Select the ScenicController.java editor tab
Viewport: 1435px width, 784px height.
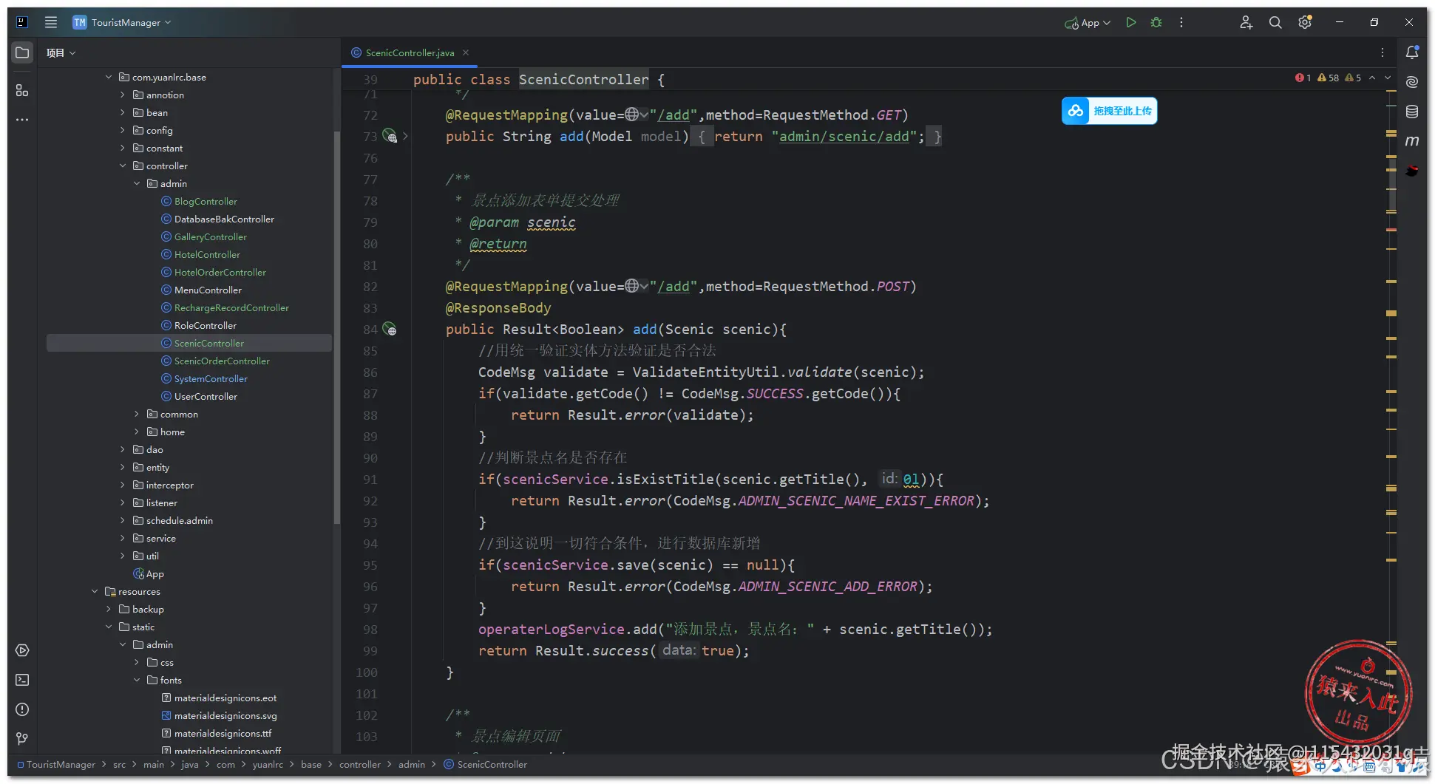(x=410, y=52)
